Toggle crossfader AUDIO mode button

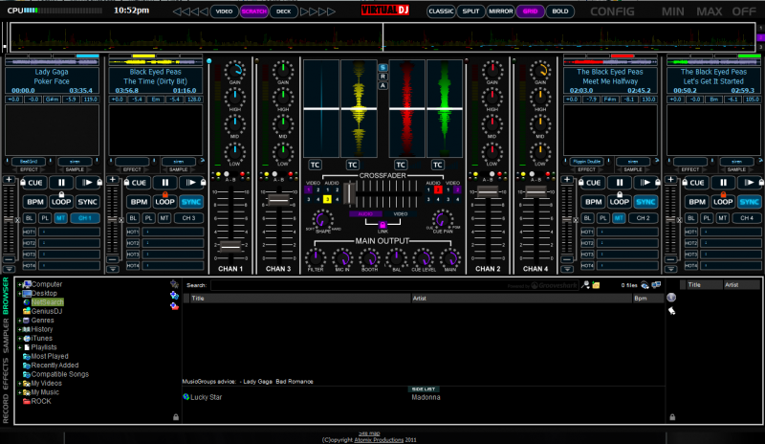(365, 214)
